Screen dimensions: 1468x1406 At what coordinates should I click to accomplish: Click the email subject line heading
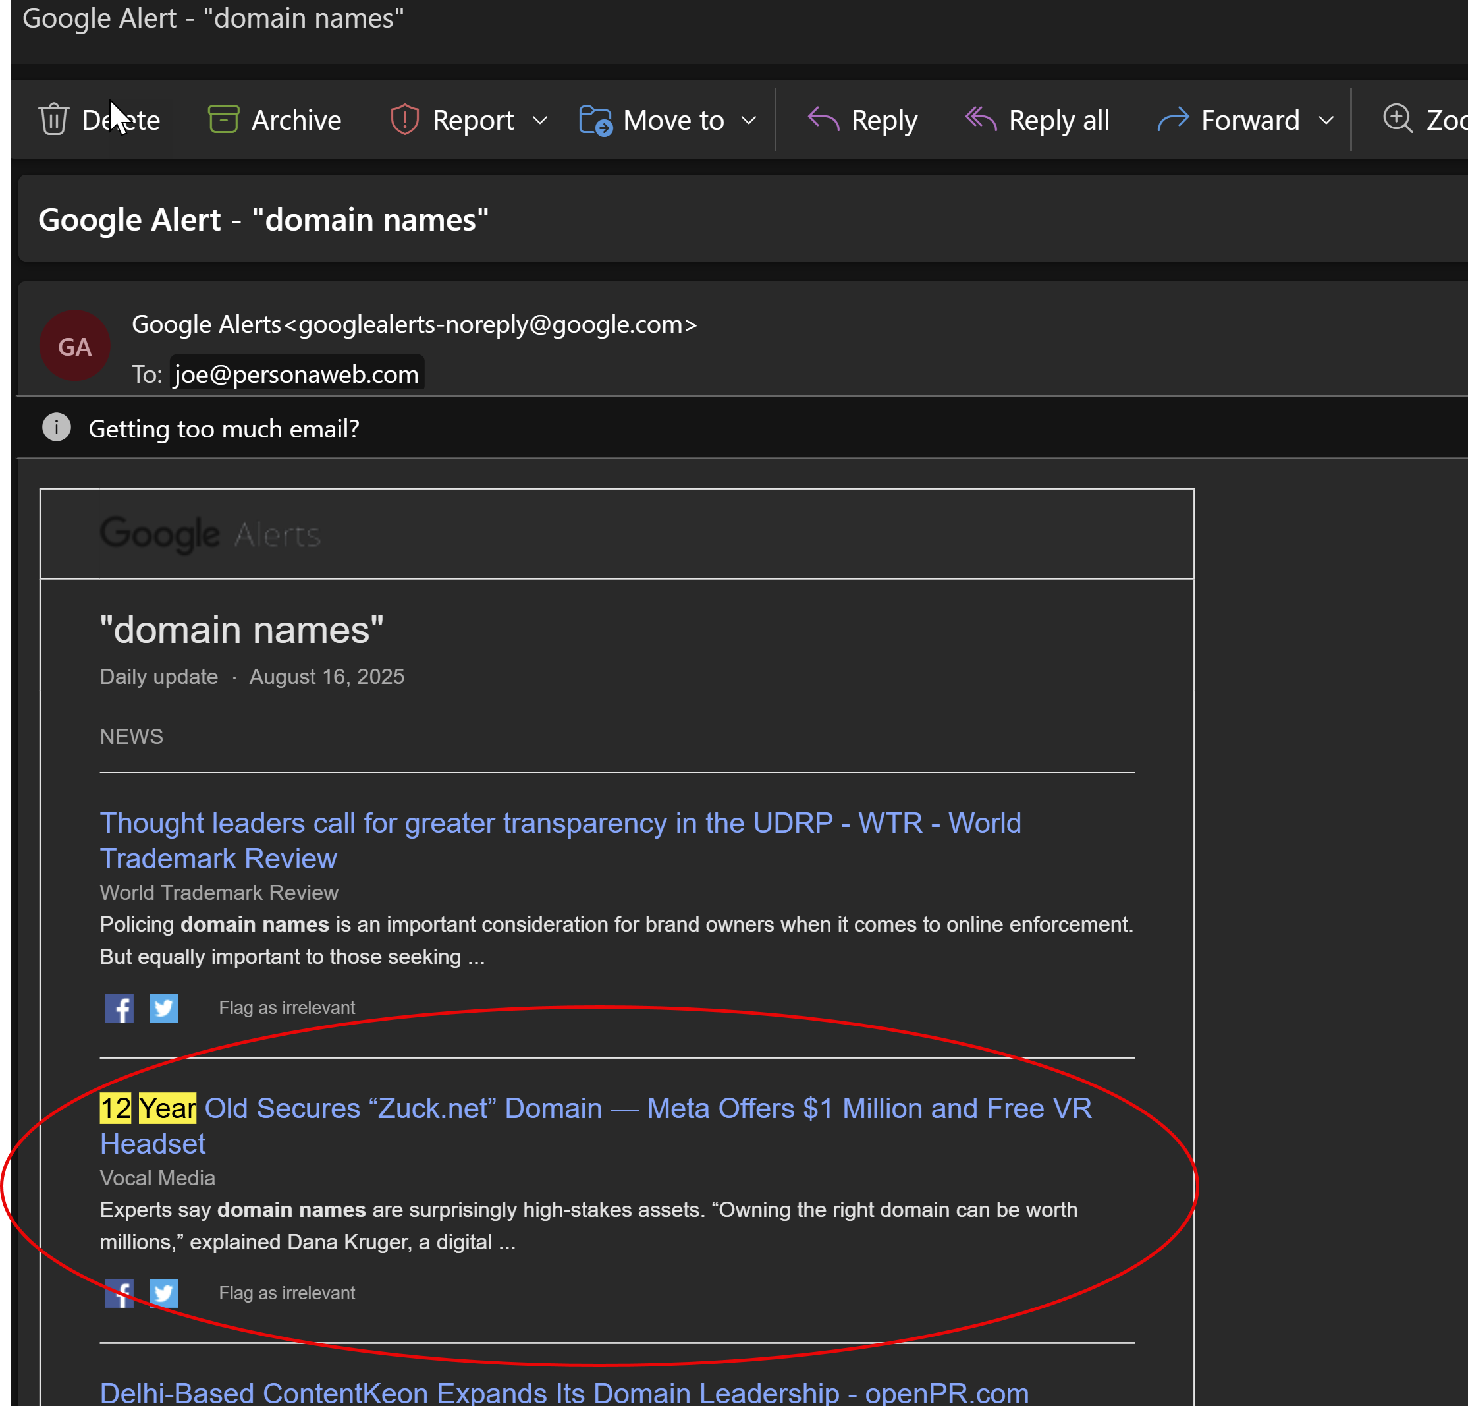pos(263,219)
